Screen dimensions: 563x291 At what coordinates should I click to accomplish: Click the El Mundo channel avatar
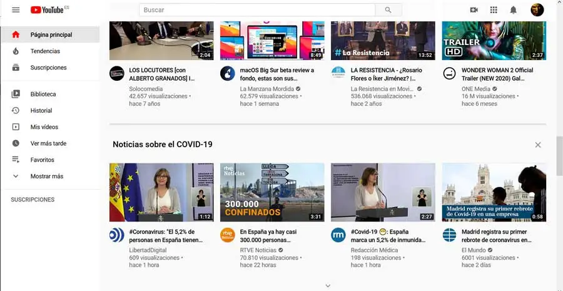450,235
